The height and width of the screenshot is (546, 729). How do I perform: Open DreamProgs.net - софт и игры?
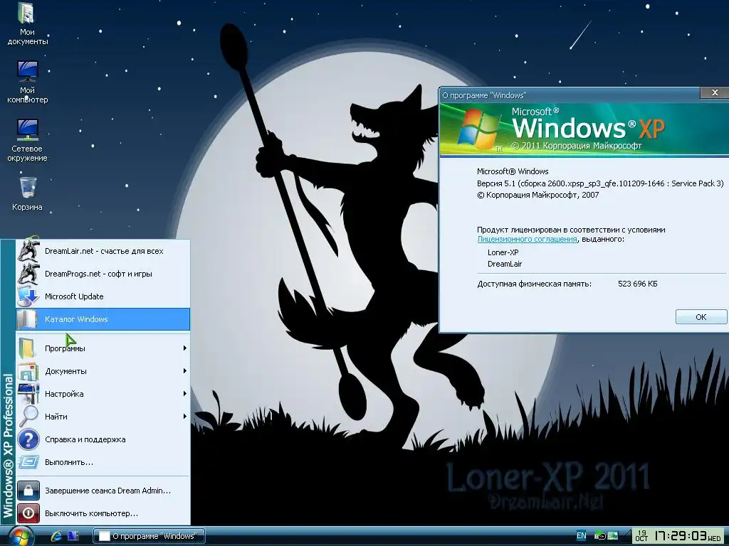103,274
